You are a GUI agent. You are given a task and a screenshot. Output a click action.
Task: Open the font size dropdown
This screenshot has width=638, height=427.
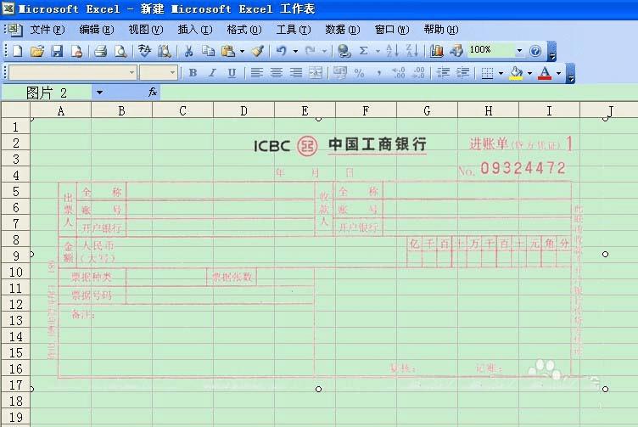[x=173, y=73]
